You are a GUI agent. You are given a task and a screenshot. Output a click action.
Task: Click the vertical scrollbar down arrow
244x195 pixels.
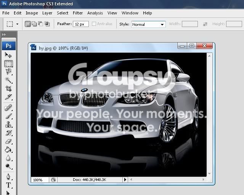pyautogui.click(x=209, y=174)
